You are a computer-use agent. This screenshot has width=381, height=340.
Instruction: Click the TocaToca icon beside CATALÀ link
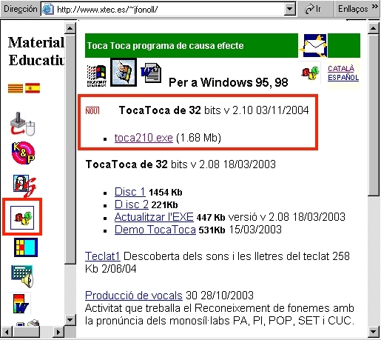pyautogui.click(x=310, y=73)
